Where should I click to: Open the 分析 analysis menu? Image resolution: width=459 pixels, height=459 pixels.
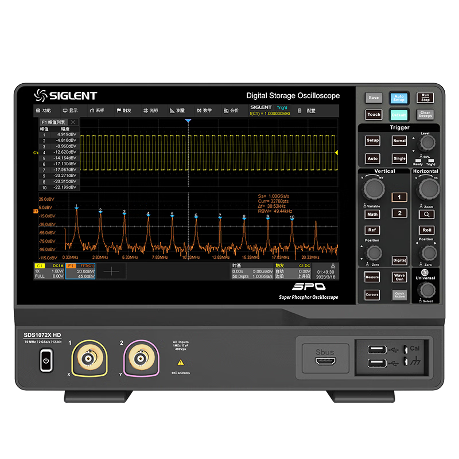tap(231, 111)
